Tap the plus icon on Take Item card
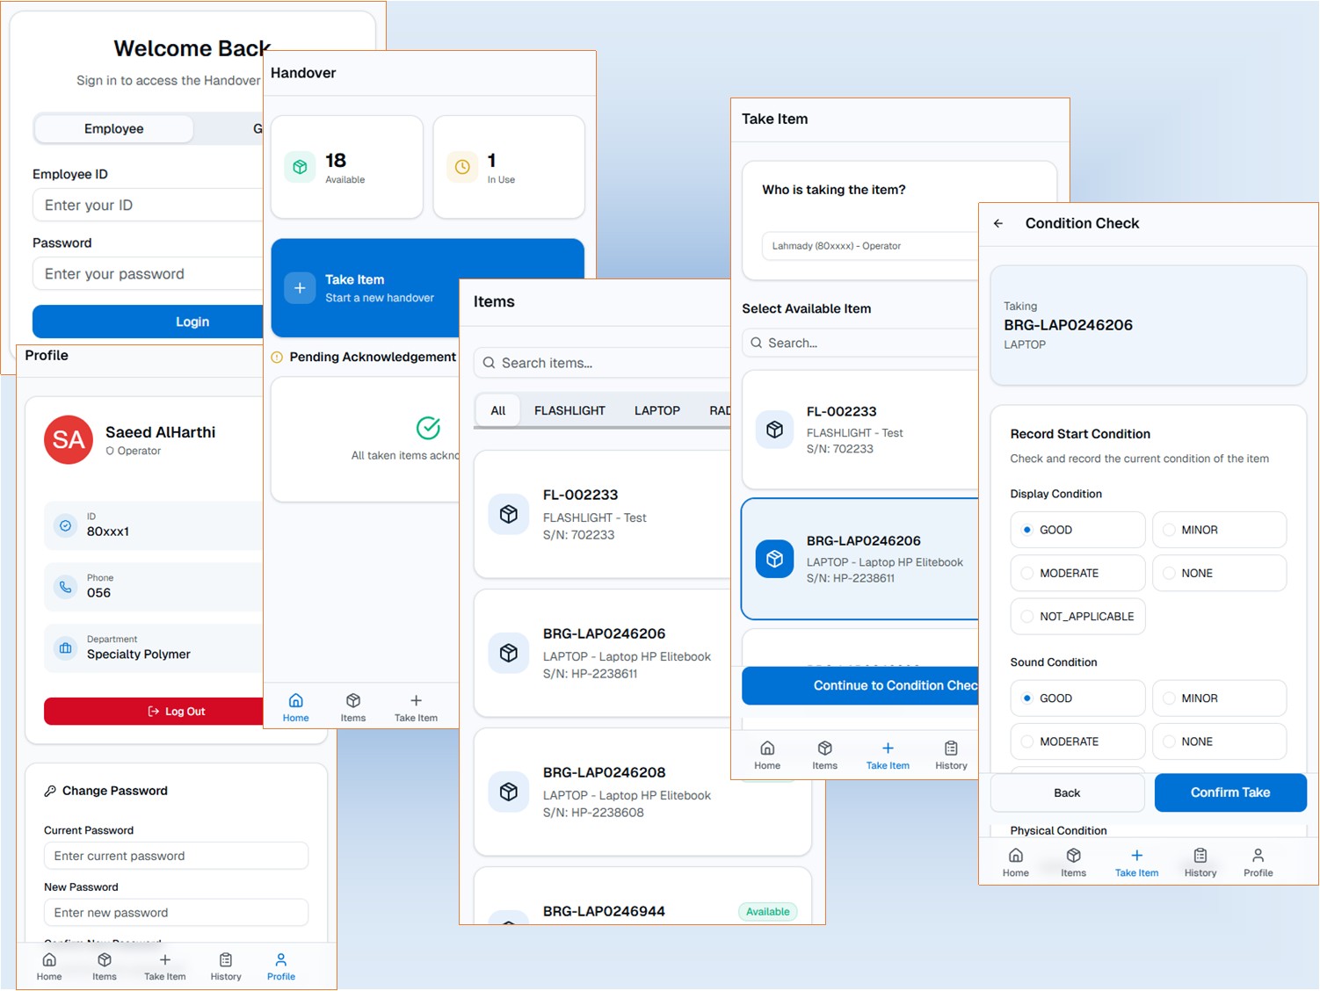Image resolution: width=1320 pixels, height=991 pixels. [300, 288]
